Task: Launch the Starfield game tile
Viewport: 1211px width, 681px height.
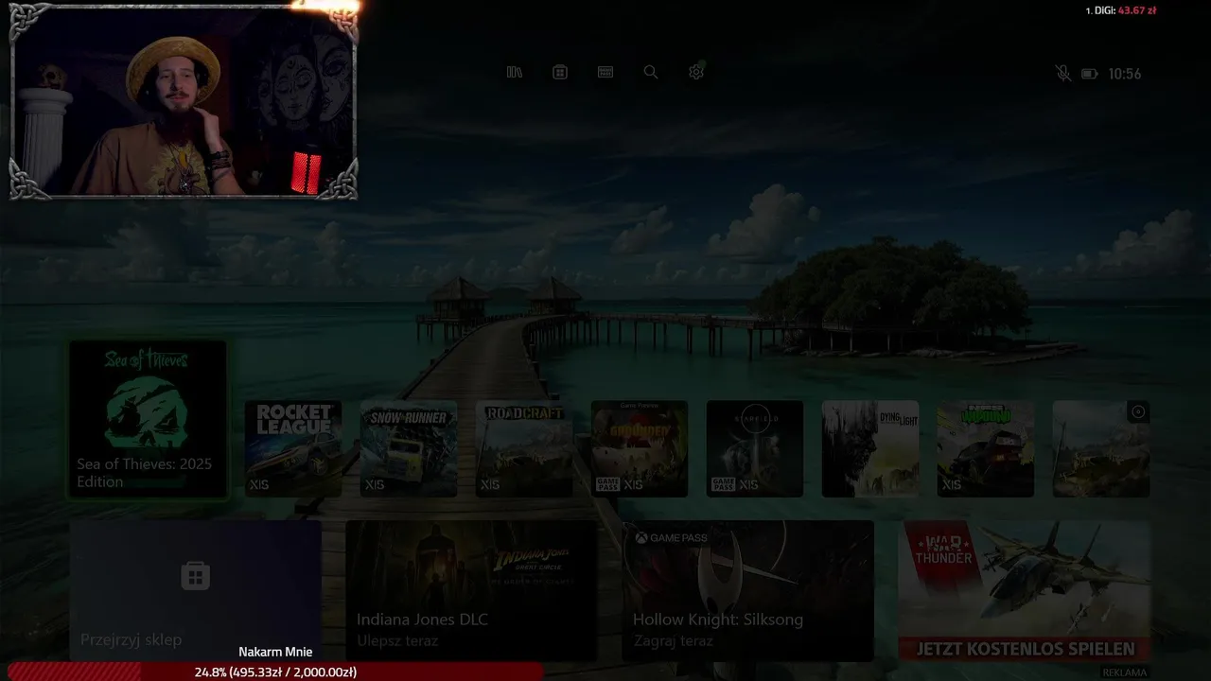Action: 755,448
